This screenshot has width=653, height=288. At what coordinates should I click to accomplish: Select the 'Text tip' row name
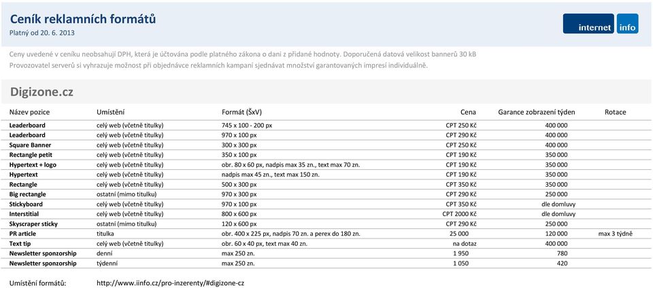click(x=20, y=244)
